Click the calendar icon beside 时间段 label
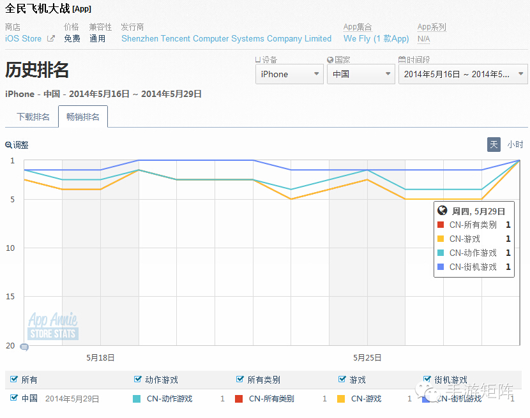The height and width of the screenshot is (418, 530). coord(402,60)
